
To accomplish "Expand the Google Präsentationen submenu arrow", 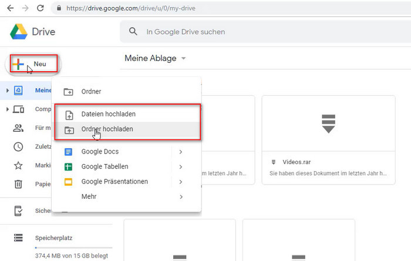I will [181, 182].
